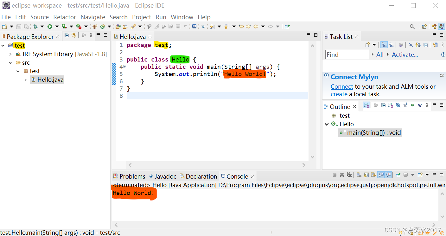Click the Debug bug icon in toolbar
This screenshot has height=236, width=446.
(35, 27)
